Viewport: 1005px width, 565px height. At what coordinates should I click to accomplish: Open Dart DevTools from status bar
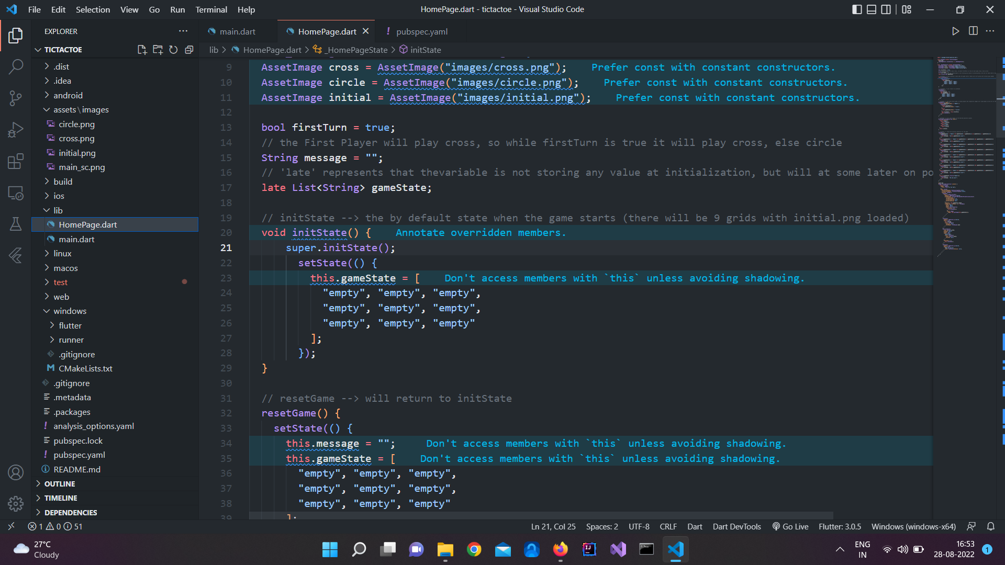tap(736, 526)
